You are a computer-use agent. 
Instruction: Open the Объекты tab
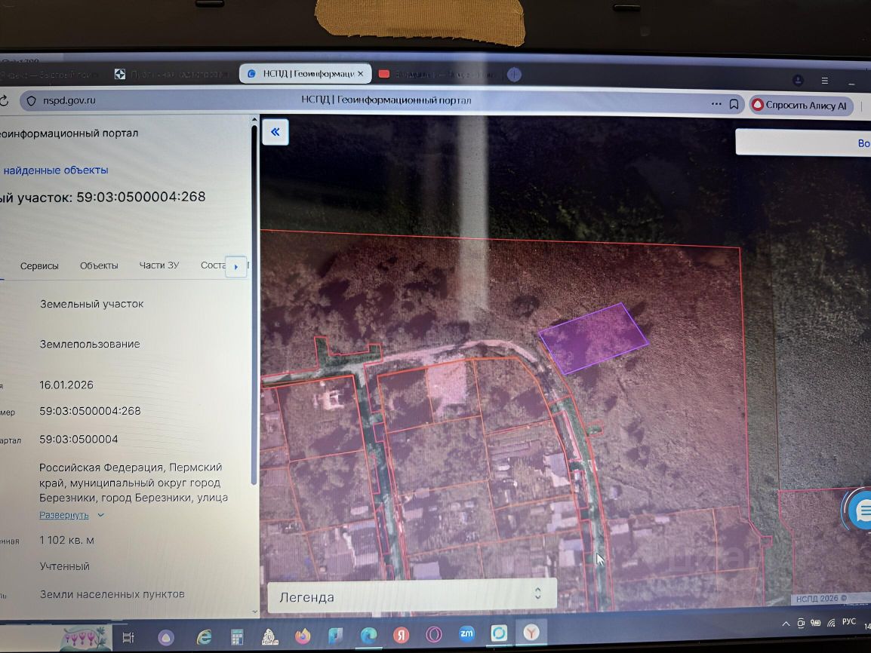pos(99,265)
